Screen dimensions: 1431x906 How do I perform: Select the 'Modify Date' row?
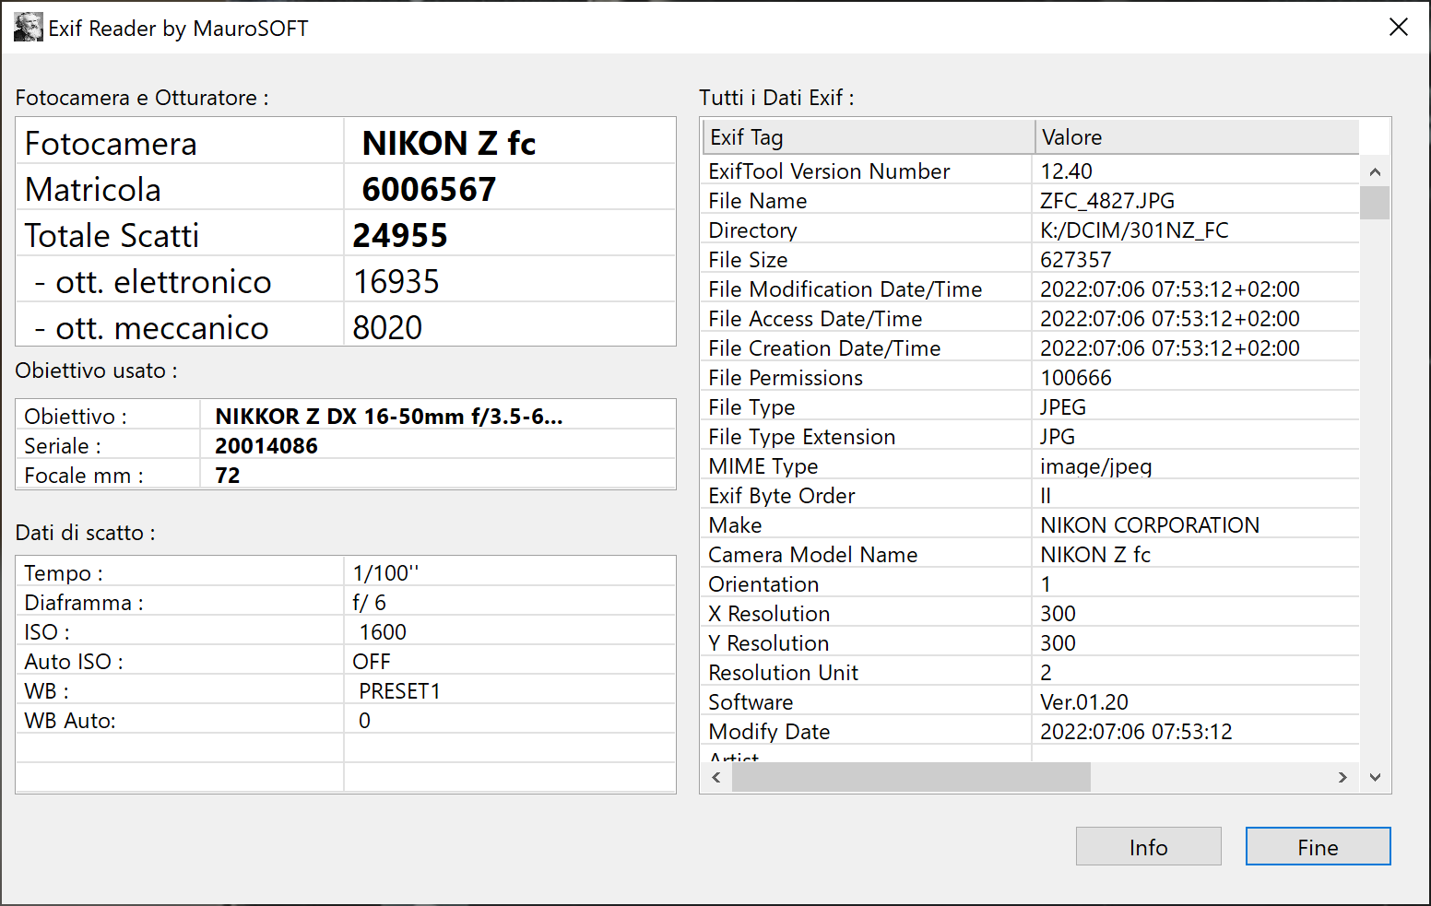(1031, 732)
